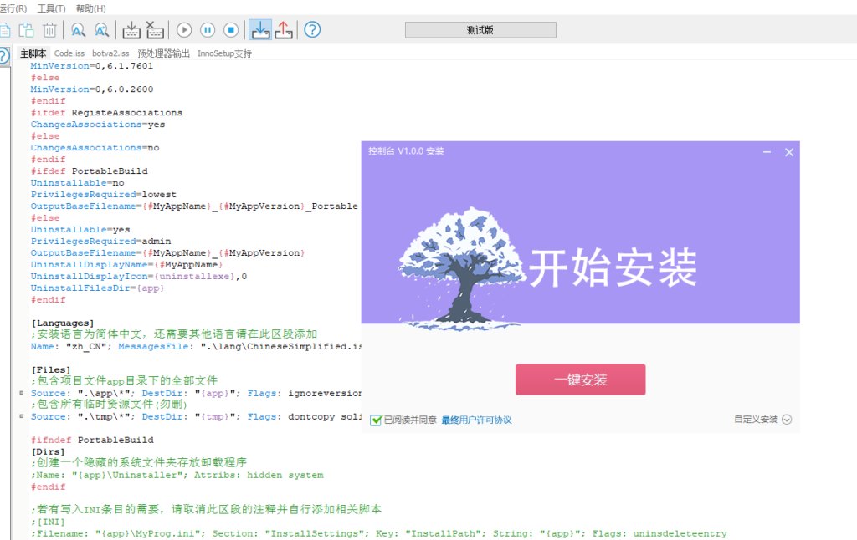Expand the fold marker beside .\app\* Source line
This screenshot has height=540, width=857.
(21, 393)
